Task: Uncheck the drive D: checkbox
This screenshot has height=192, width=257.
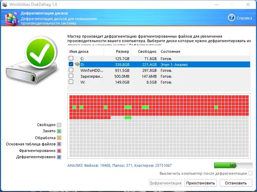Action: point(71,64)
